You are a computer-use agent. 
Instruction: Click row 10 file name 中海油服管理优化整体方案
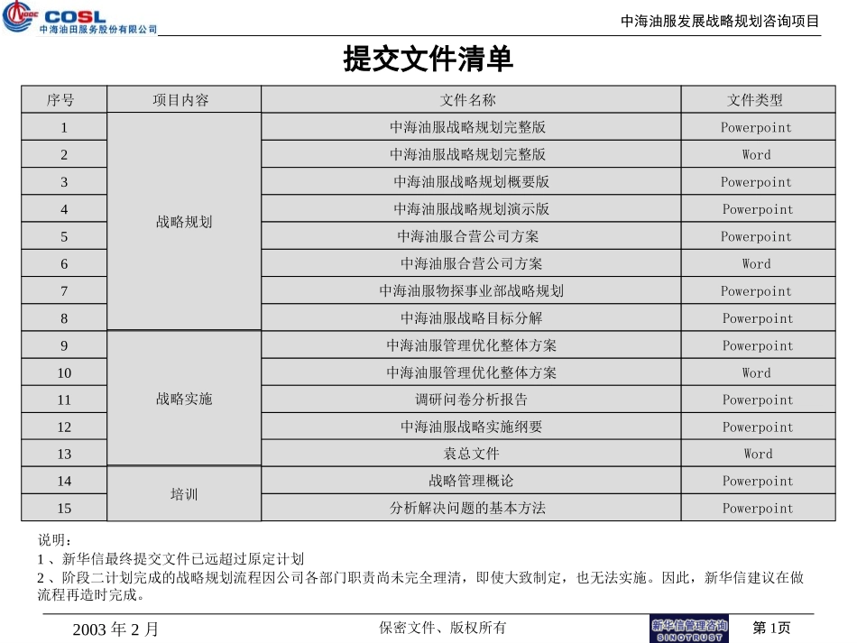471,372
